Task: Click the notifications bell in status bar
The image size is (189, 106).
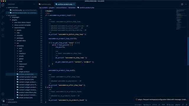Action: 186,105
